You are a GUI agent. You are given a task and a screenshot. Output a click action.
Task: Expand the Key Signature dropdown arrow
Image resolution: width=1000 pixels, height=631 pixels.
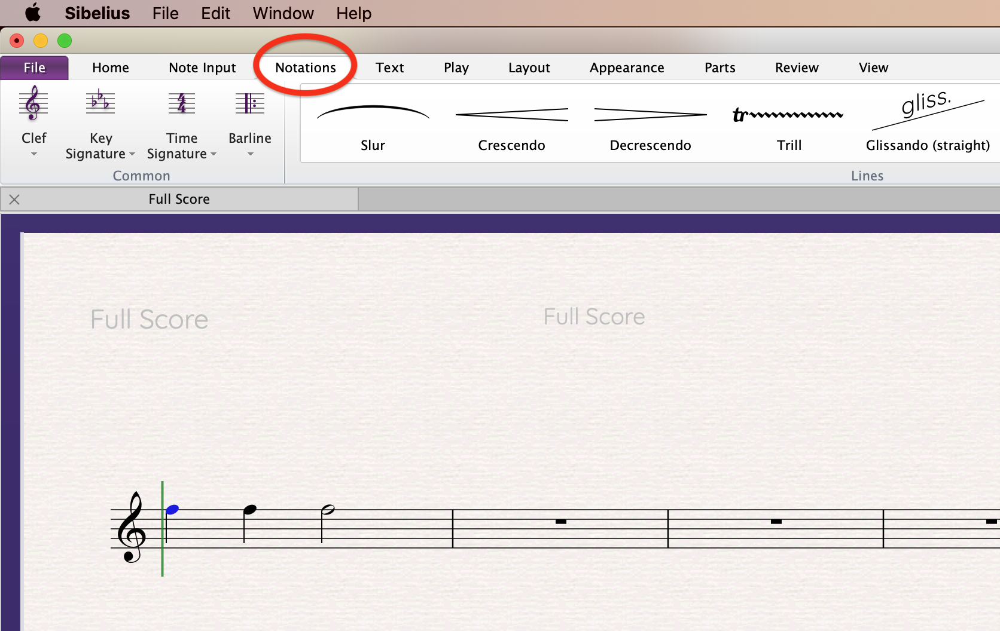132,154
